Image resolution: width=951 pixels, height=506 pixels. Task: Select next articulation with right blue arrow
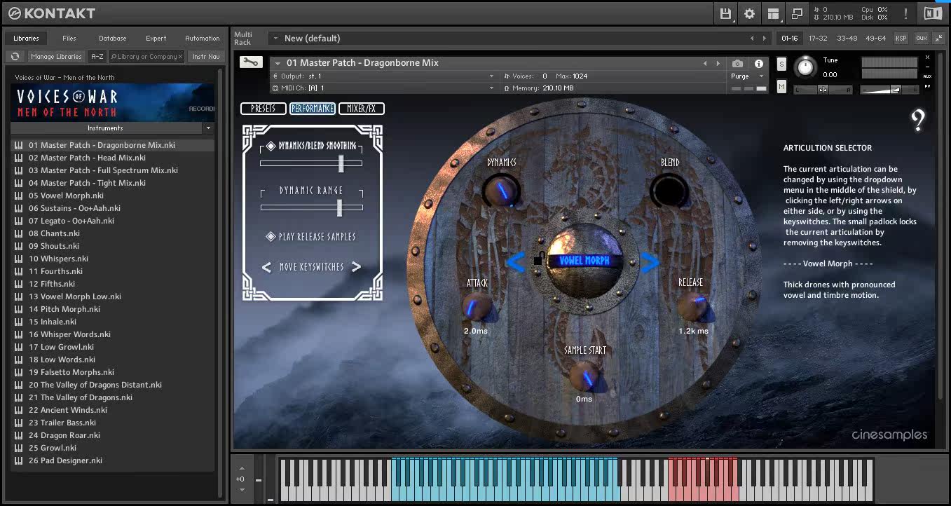pyautogui.click(x=650, y=263)
